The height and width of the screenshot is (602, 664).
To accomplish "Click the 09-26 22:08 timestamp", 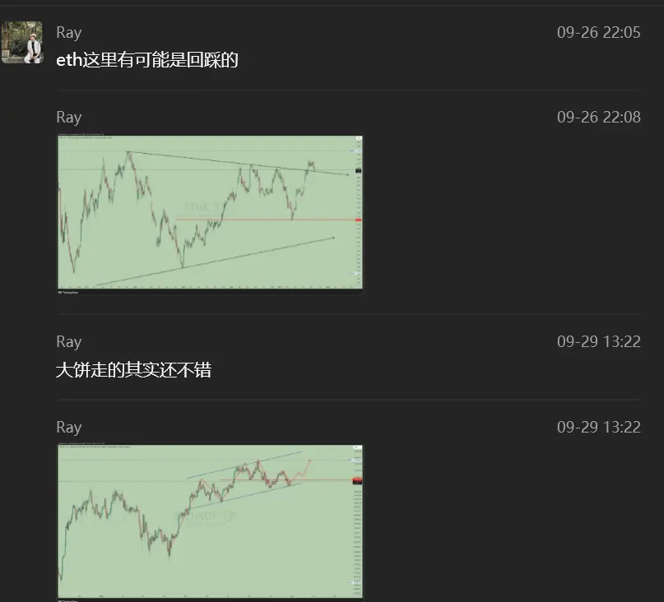I will pyautogui.click(x=598, y=117).
